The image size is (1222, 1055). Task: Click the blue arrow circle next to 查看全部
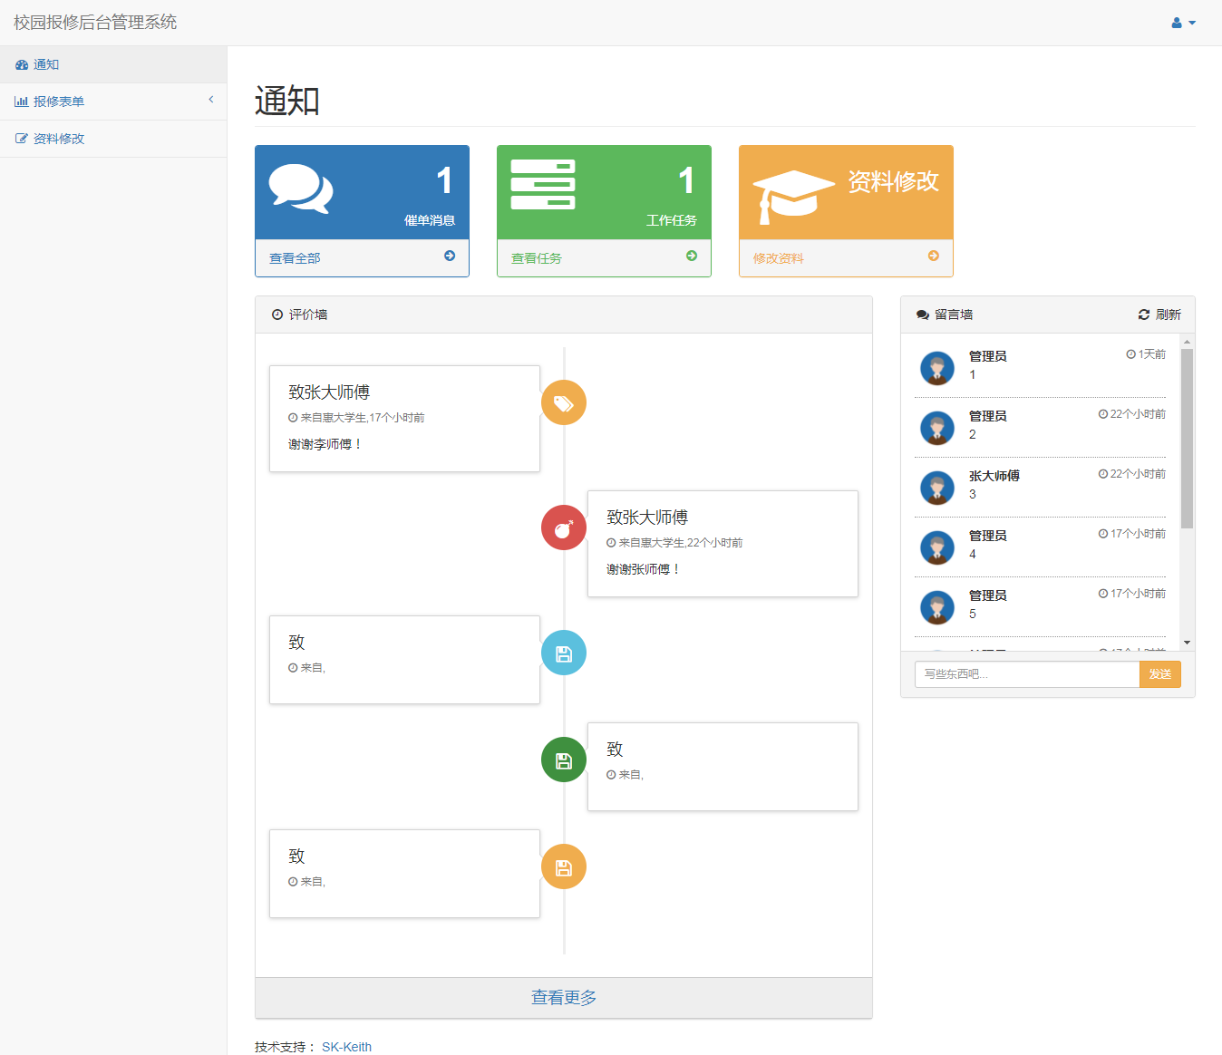click(x=450, y=256)
